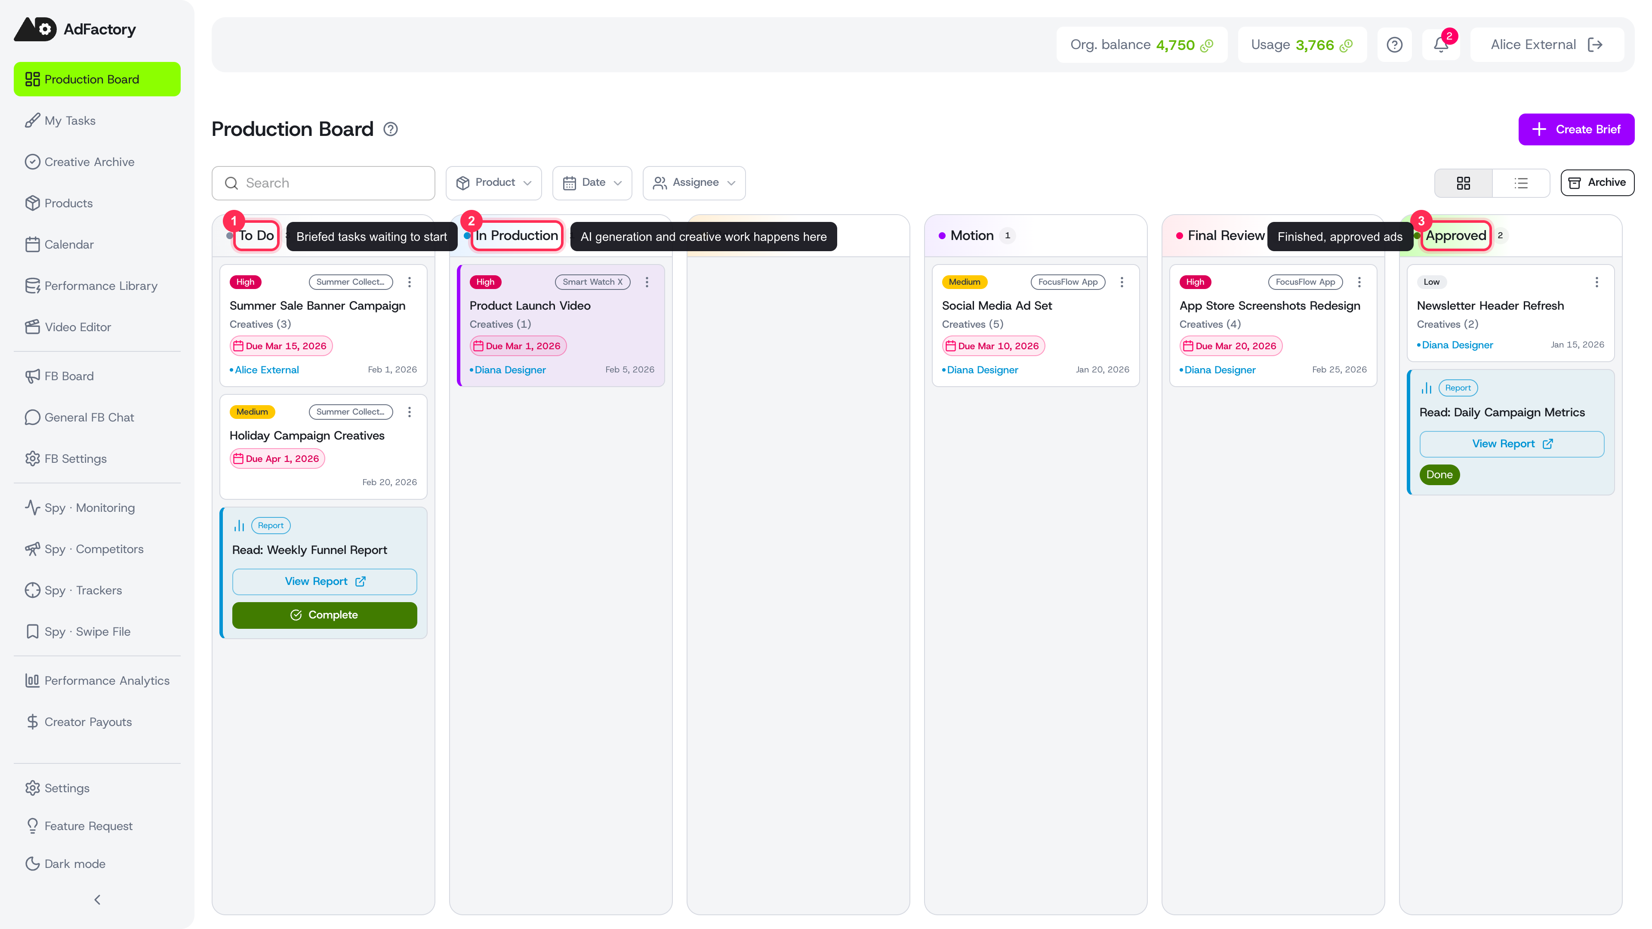Open Product Launch Video card
Viewport: 1652px width, 929px height.
coord(561,326)
